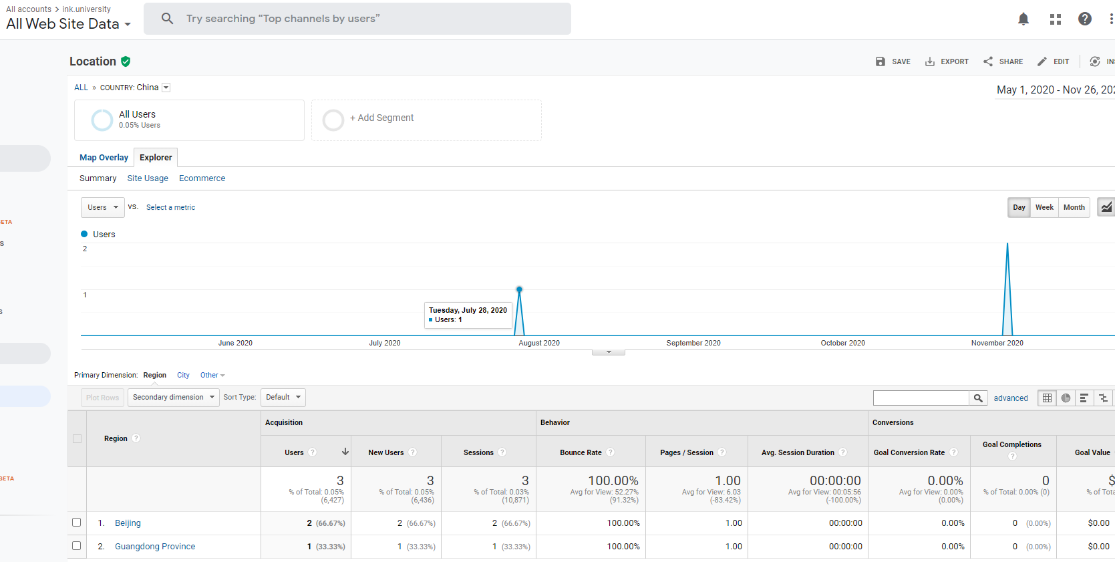Click the Beijing region link
1115x562 pixels.
[x=128, y=523]
